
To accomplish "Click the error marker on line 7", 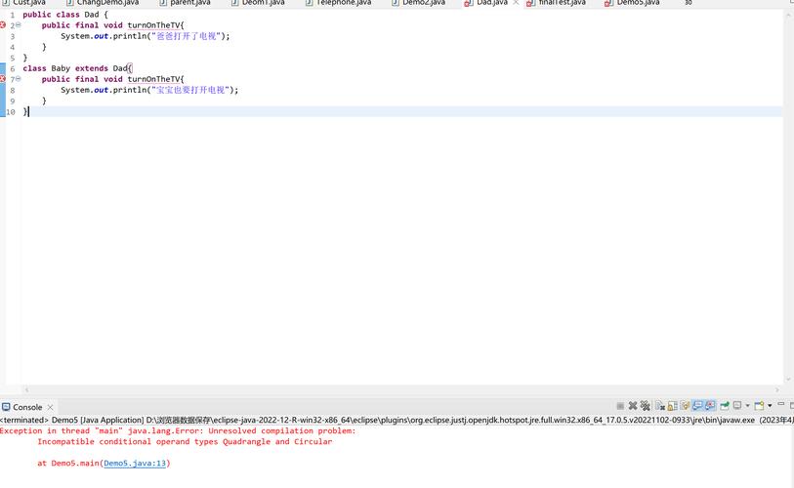I will tap(3, 79).
